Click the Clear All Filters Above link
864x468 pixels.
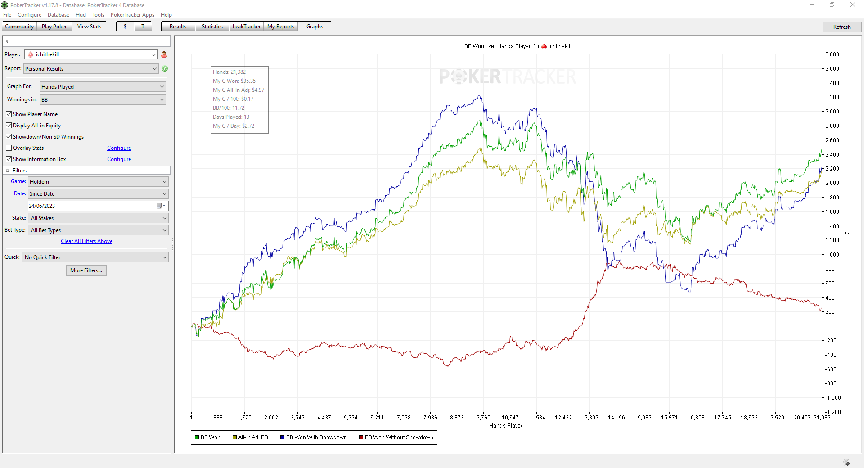pos(87,241)
